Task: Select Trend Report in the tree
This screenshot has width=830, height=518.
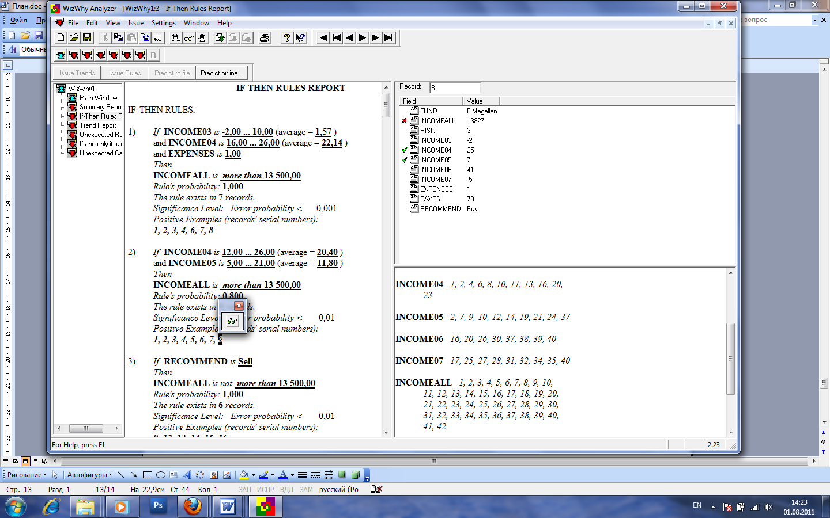Action: click(97, 125)
